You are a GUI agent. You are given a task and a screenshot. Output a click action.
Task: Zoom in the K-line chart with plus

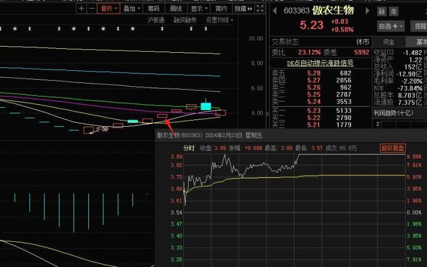(x=81, y=9)
